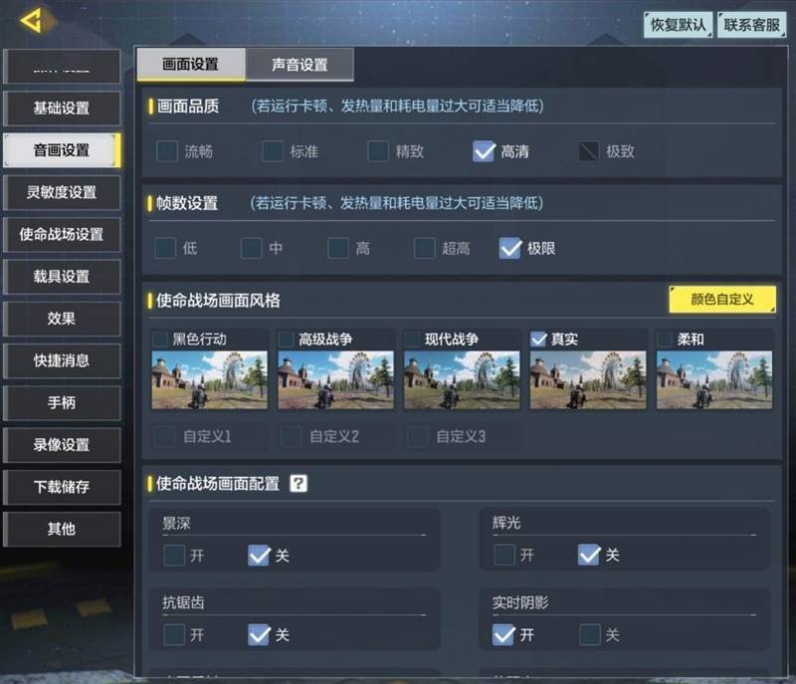Turn off 实时阴影 real-time shadows

pos(590,635)
